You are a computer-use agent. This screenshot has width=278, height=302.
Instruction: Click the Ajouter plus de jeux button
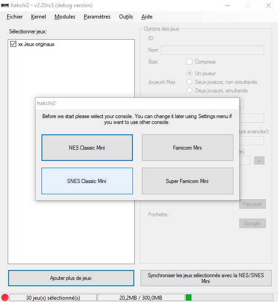click(x=71, y=278)
